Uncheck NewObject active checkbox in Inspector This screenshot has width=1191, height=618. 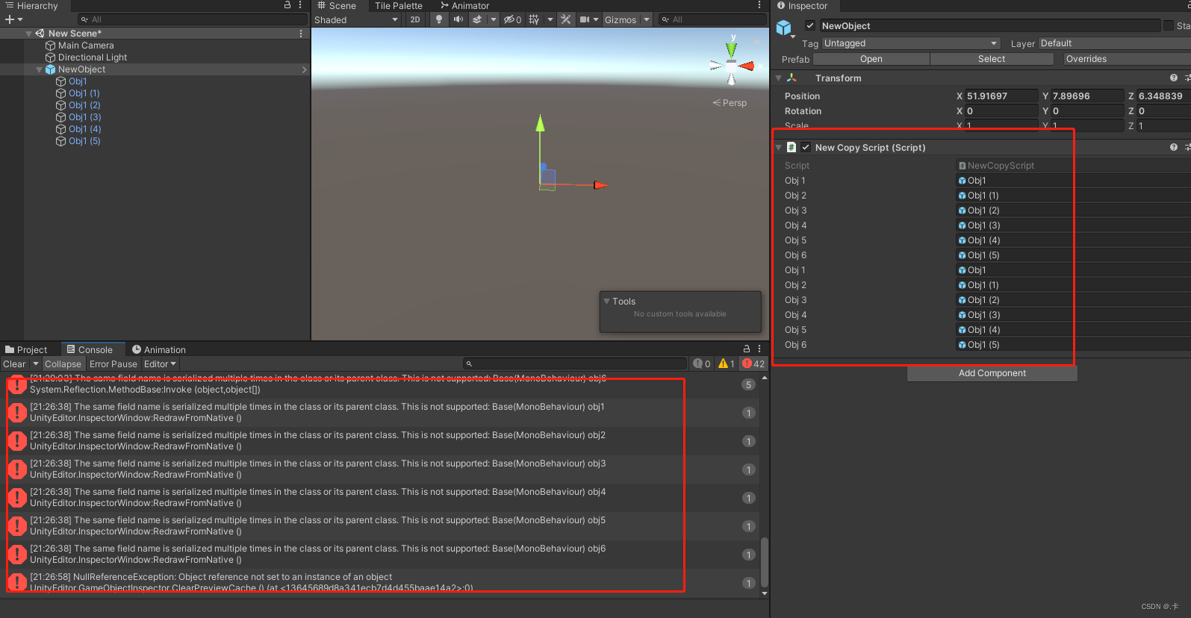point(810,25)
